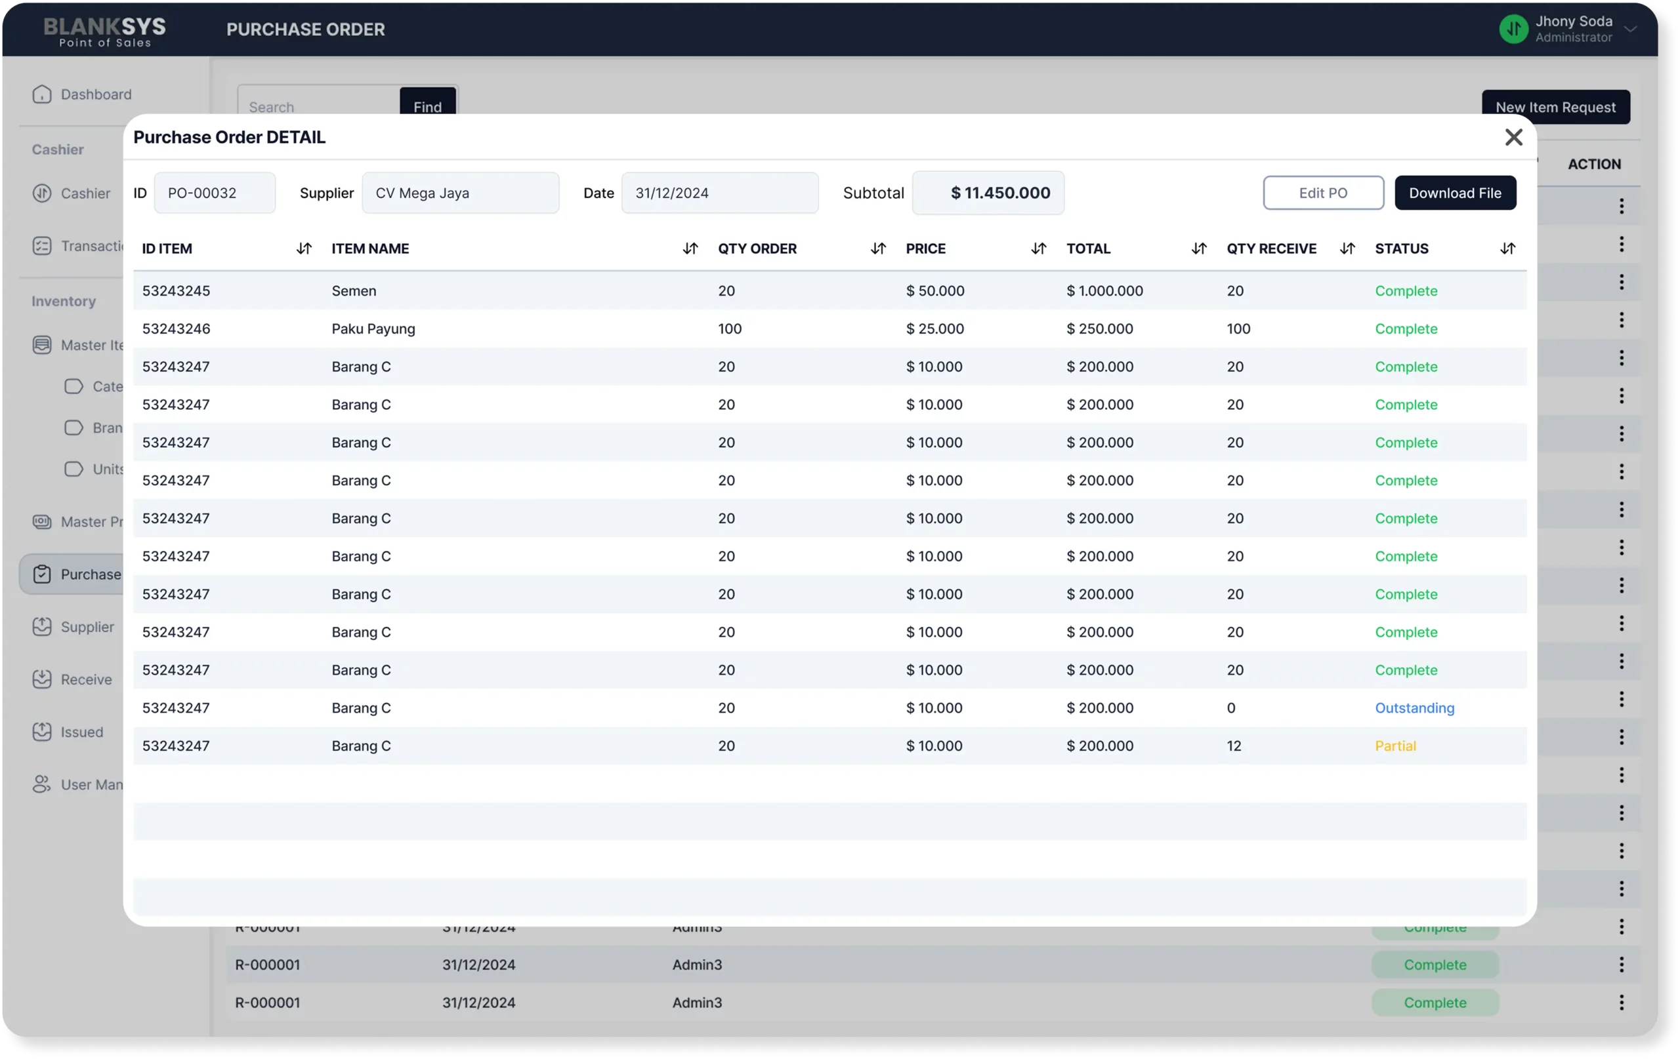
Task: Open the Supplier menu item
Action: [87, 627]
